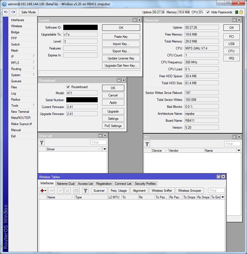Switch to the Access List tab
The height and width of the screenshot is (254, 247).
pyautogui.click(x=85, y=183)
